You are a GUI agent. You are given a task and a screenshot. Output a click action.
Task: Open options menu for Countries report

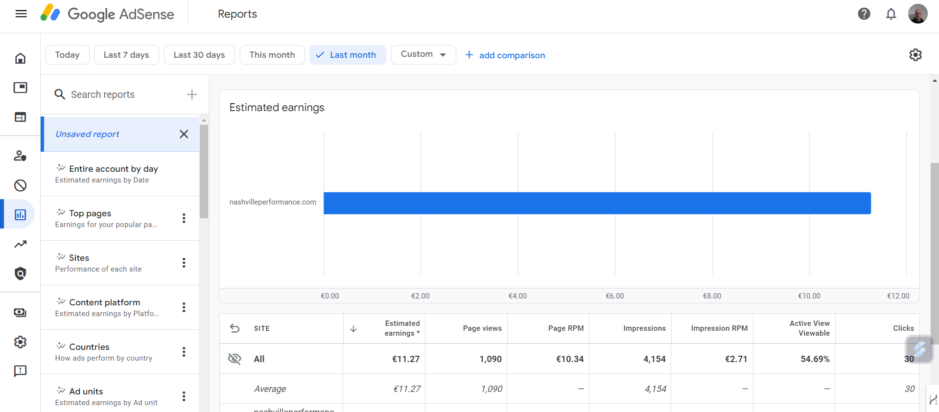tap(184, 352)
